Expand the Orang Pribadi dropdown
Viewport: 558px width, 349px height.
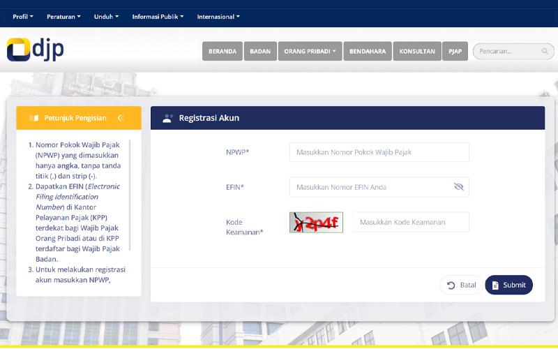click(x=310, y=52)
